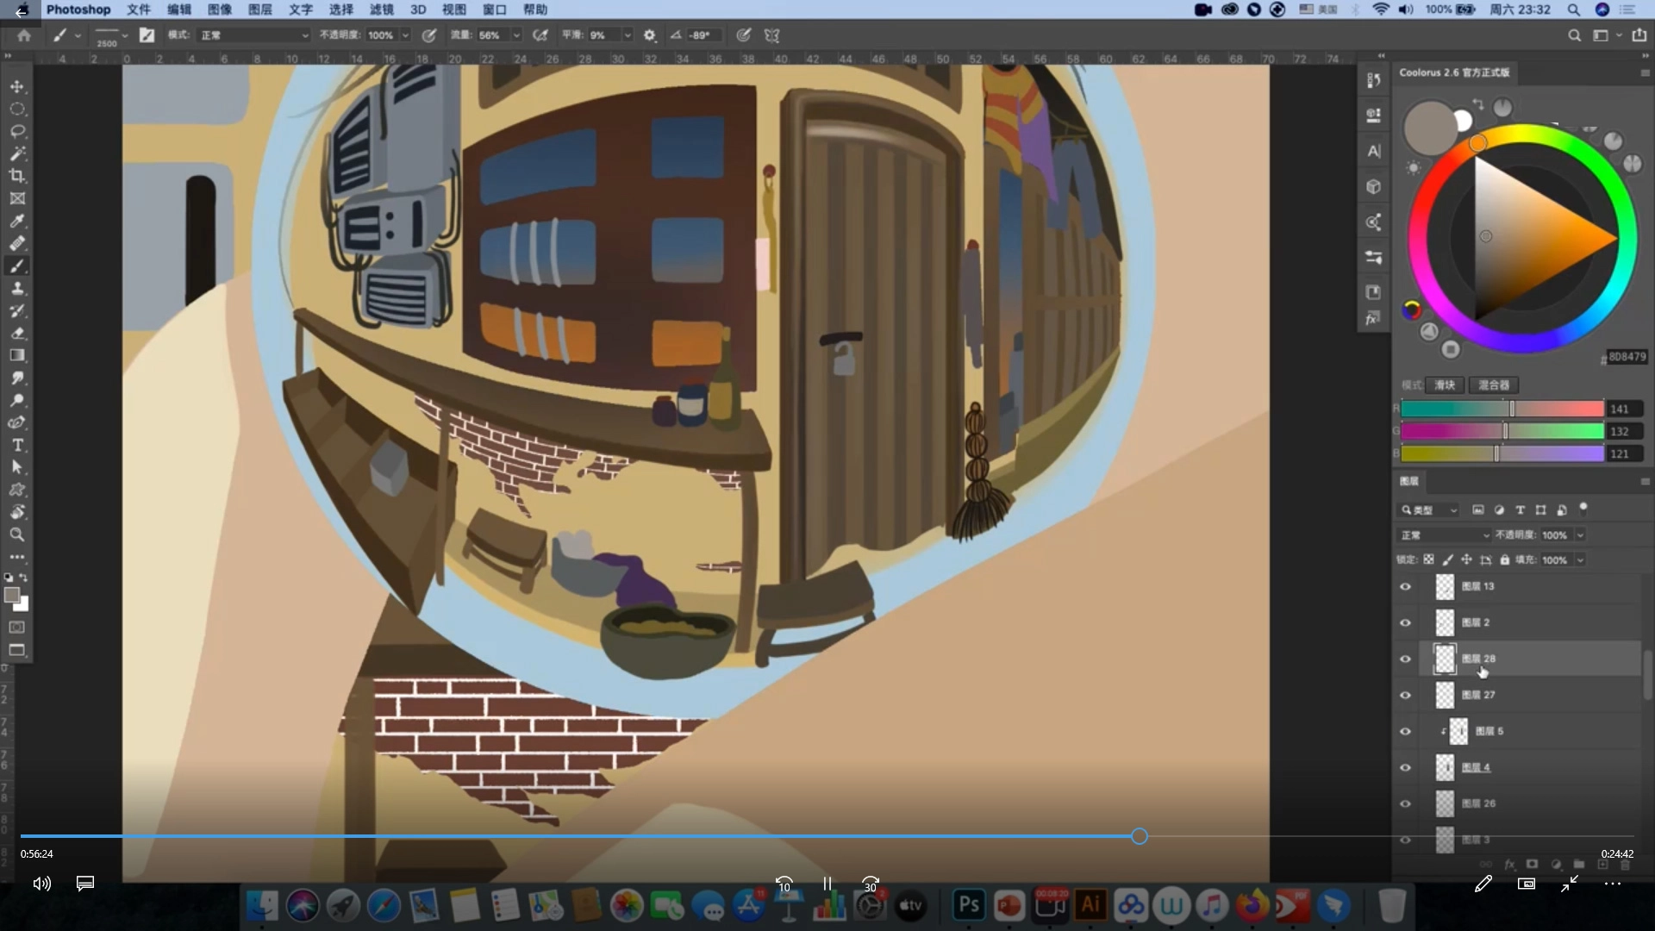Open the brush blending mode dropdown
Viewport: 1655px width, 931px height.
point(254,35)
